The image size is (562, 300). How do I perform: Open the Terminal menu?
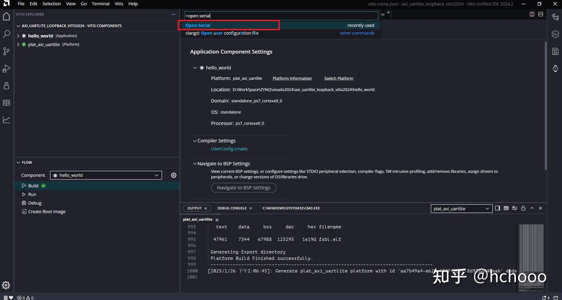[101, 4]
